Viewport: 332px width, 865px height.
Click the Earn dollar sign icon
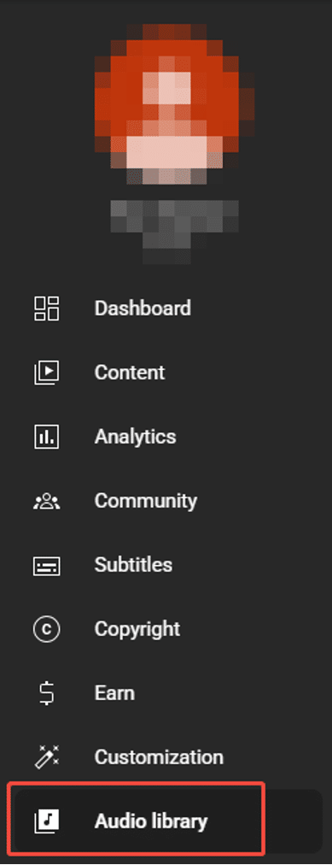click(47, 693)
